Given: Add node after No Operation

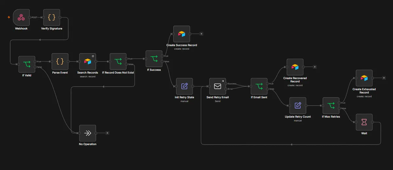Looking at the screenshot, I should pos(107,133).
